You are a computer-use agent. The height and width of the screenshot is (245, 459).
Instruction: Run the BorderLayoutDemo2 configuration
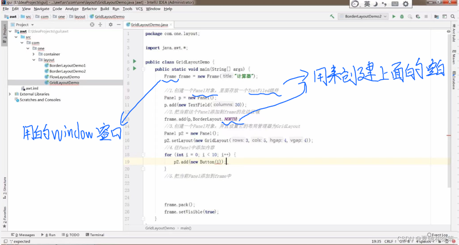[394, 16]
